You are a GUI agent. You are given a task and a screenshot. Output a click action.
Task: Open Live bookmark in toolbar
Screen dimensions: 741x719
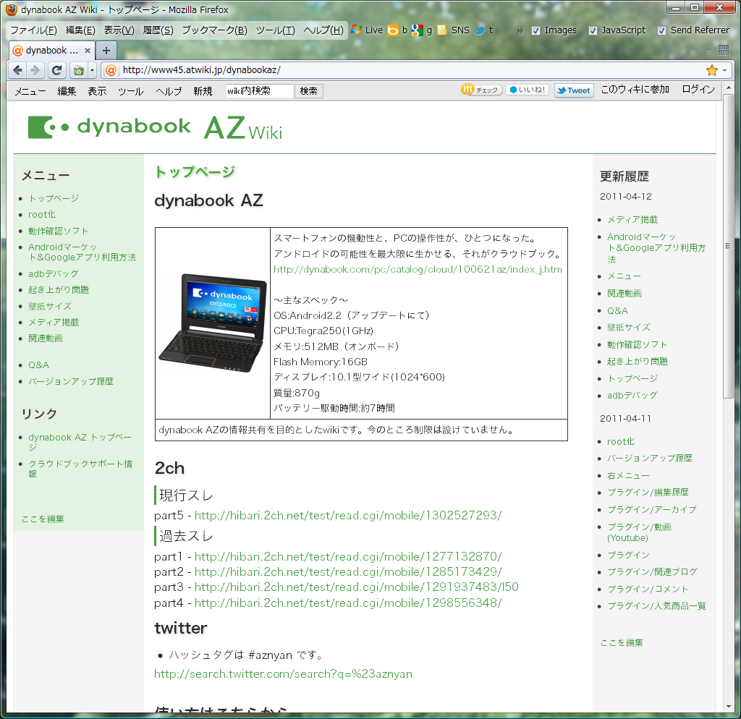(x=367, y=30)
